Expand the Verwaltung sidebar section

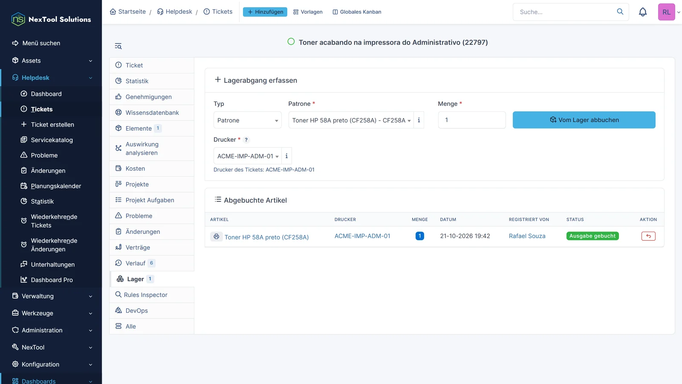tap(51, 296)
